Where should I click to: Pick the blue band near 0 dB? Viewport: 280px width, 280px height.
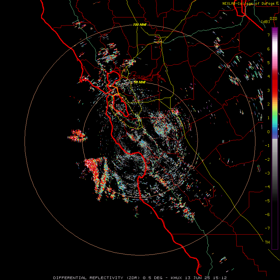pos(275,133)
